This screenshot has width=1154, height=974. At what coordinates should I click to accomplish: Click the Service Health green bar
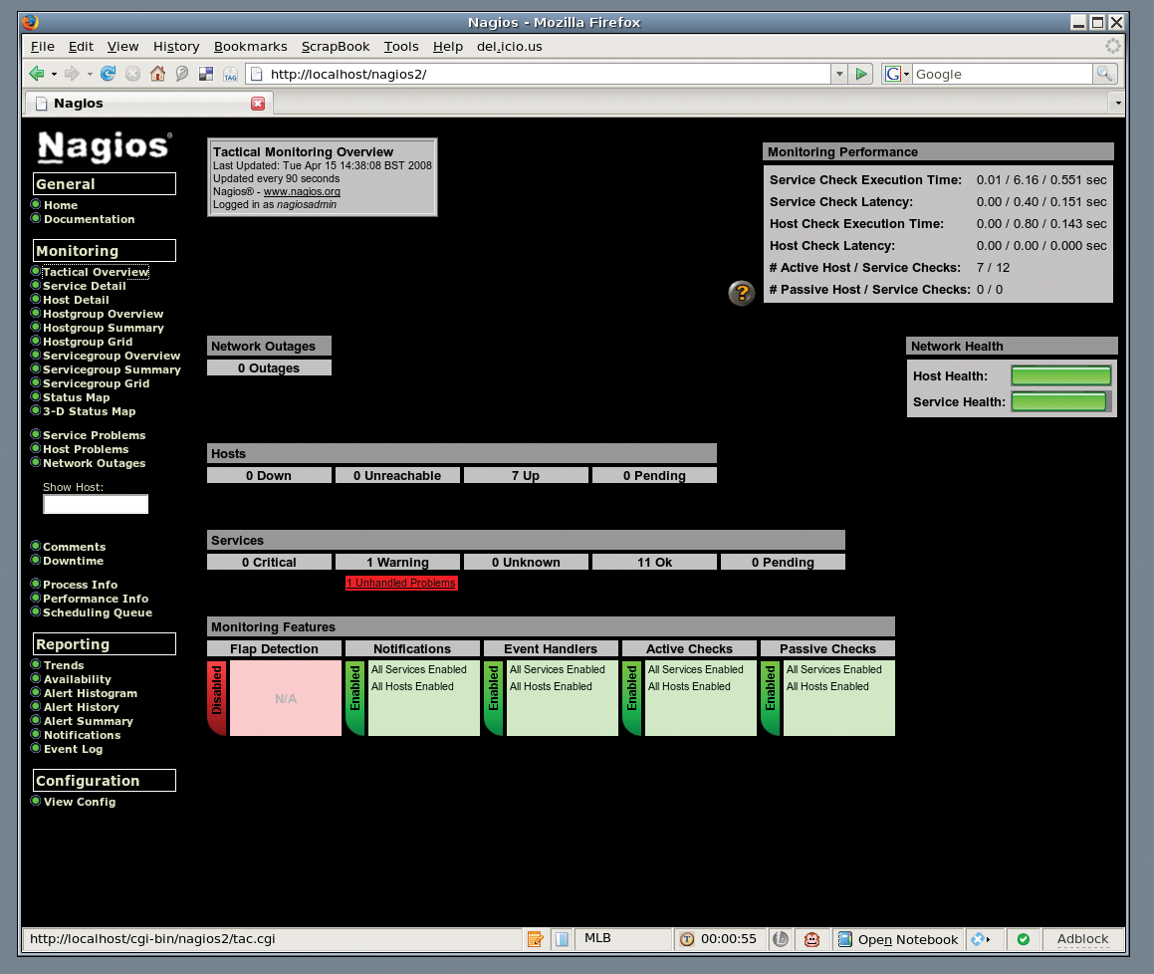[1058, 402]
